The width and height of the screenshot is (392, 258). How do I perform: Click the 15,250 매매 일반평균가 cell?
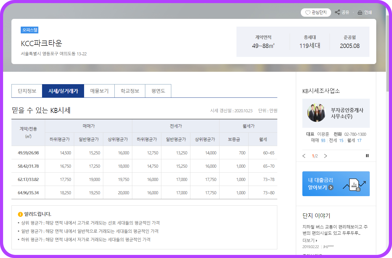[88, 153]
